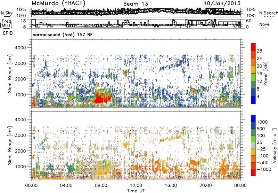Pick the bright blue bottom power colorbar segment
The width and height of the screenshot is (278, 193).
click(253, 100)
